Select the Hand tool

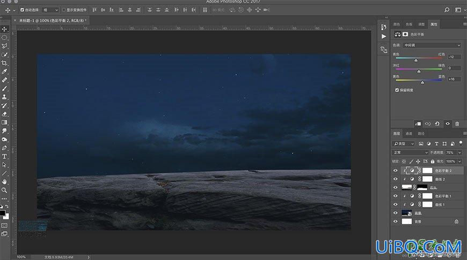point(4,182)
